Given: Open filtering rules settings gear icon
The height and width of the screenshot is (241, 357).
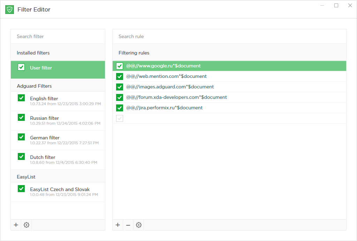Looking at the screenshot, I should (x=139, y=225).
